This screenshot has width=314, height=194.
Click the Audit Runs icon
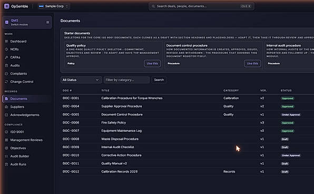click(x=6, y=164)
